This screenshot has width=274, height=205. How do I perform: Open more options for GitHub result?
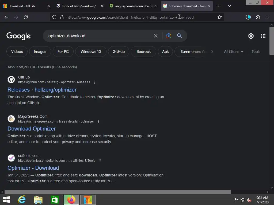95,82
